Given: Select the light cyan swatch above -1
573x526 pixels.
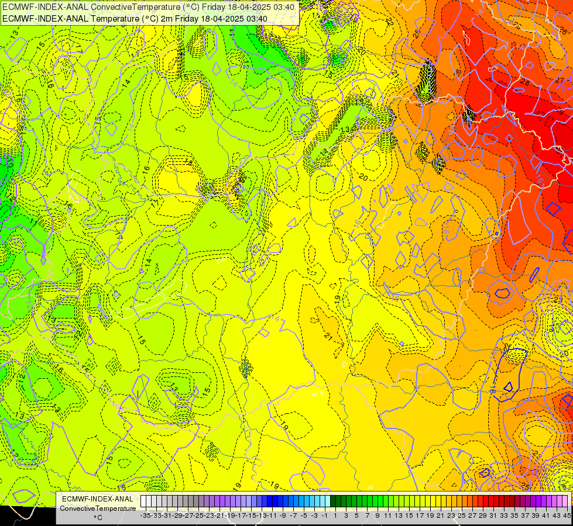Looking at the screenshot, I should click(x=328, y=501).
